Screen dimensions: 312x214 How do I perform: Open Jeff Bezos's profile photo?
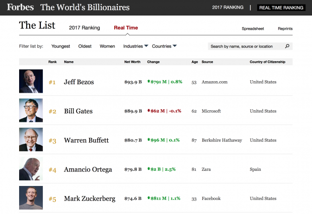[31, 81]
